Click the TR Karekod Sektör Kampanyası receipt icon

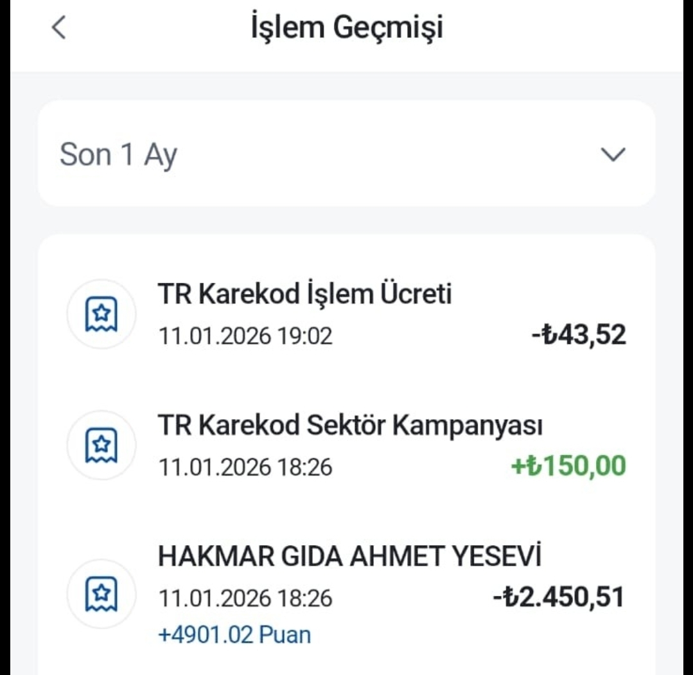tap(101, 445)
